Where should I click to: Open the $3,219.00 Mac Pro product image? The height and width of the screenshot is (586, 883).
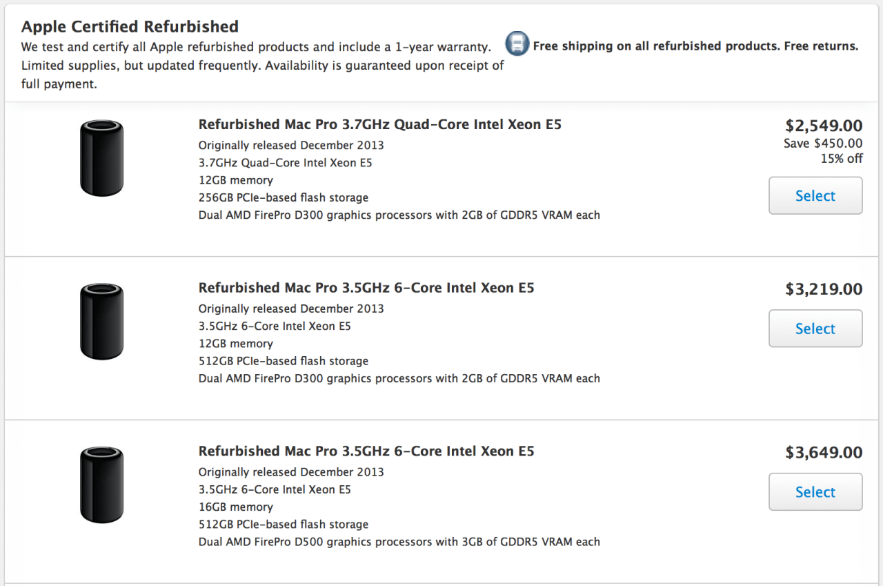[x=101, y=322]
